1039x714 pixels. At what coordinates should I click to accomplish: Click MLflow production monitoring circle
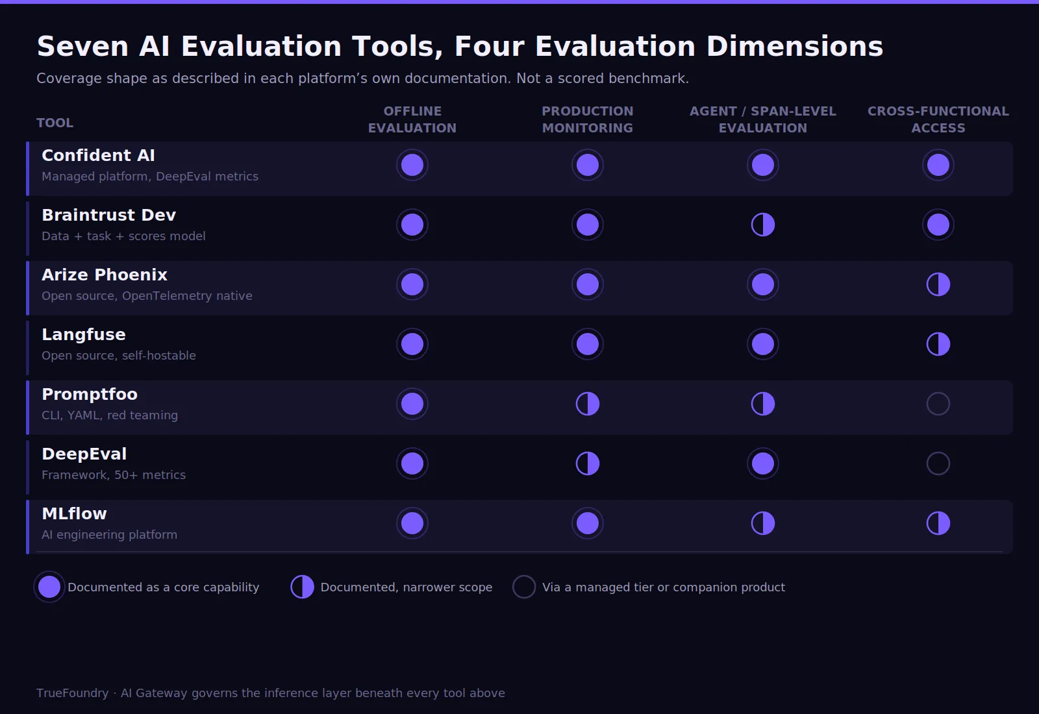pos(588,523)
